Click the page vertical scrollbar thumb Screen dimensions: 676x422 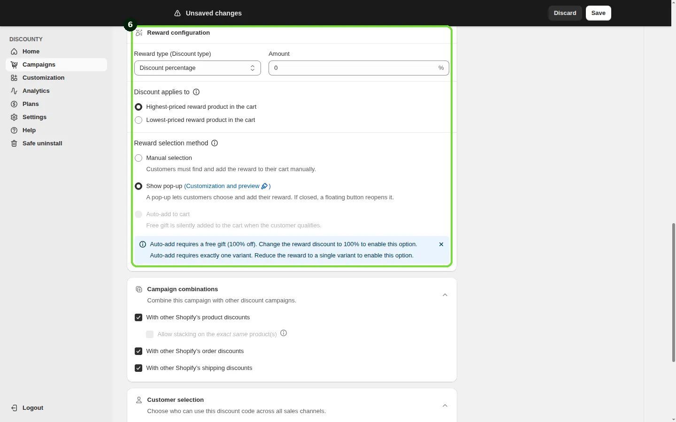coord(674,293)
